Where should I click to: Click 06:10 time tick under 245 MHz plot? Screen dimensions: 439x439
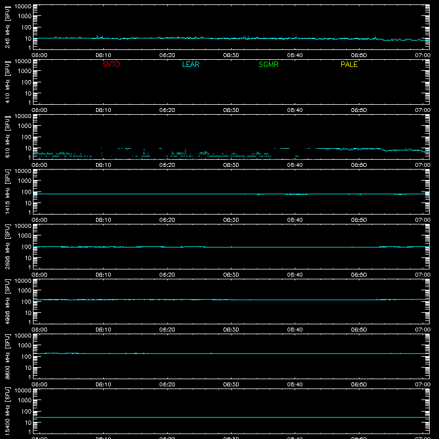103,55
